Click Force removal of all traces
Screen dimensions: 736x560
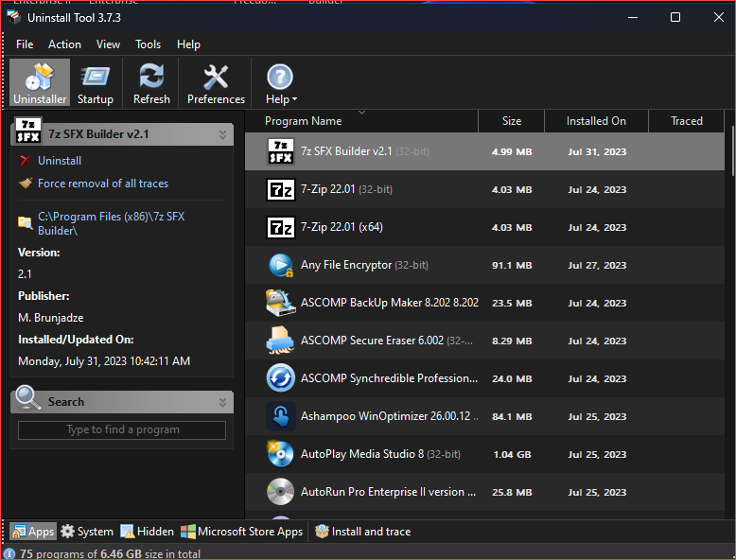point(103,184)
